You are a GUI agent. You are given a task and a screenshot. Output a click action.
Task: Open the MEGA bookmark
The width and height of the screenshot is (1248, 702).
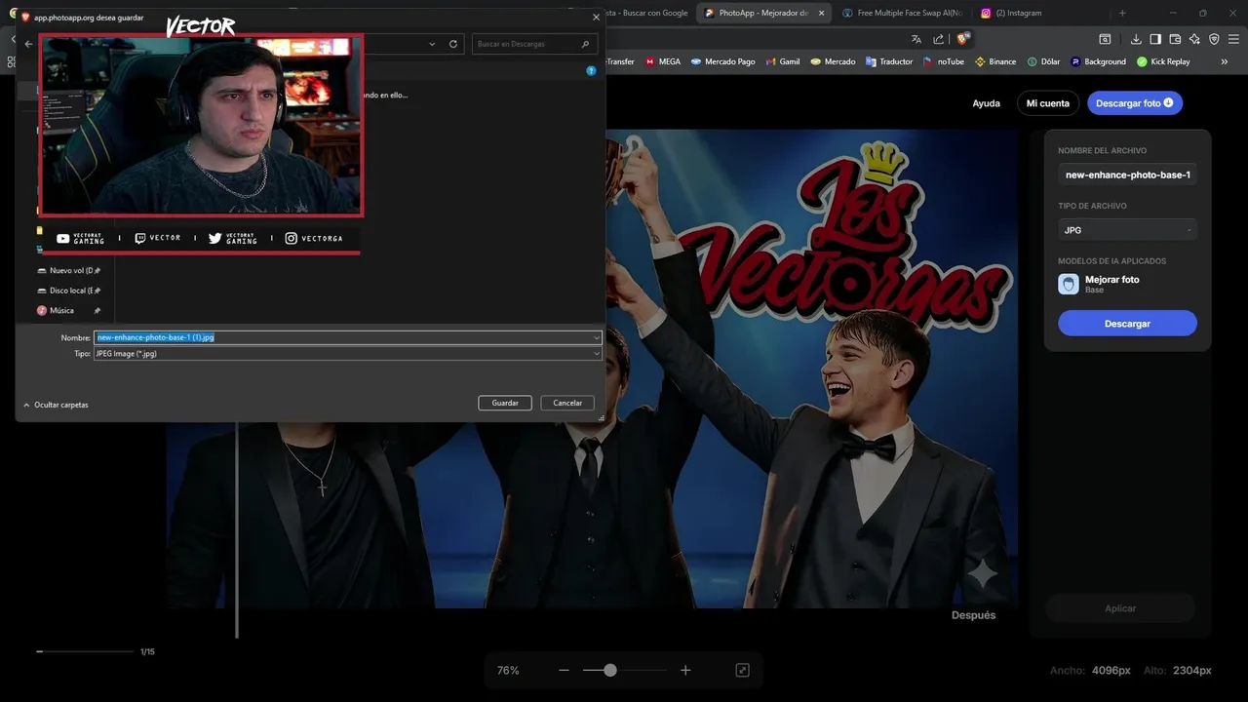[663, 61]
